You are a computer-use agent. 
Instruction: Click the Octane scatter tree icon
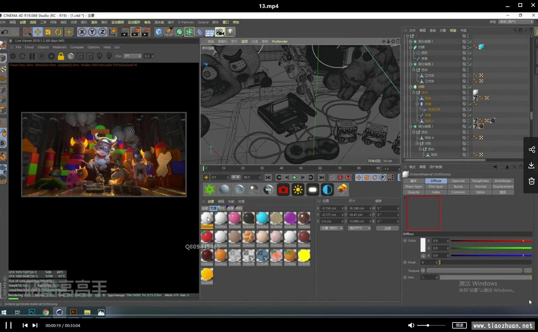[342, 189]
